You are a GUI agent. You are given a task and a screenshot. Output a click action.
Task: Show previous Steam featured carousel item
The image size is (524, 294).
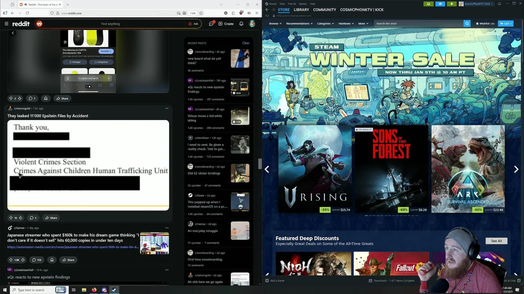tap(267, 169)
